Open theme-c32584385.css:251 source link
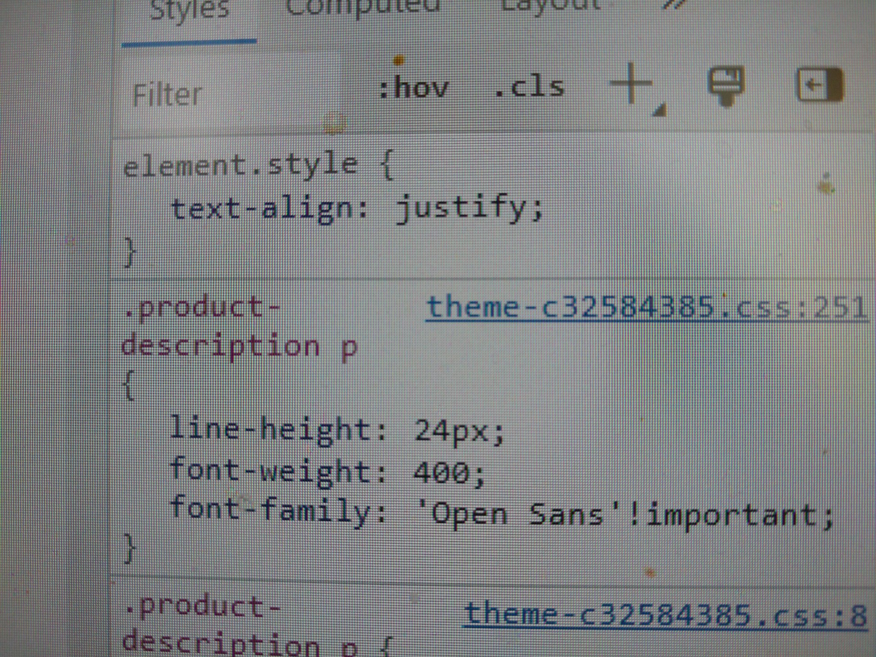Viewport: 876px width, 657px height. [646, 307]
